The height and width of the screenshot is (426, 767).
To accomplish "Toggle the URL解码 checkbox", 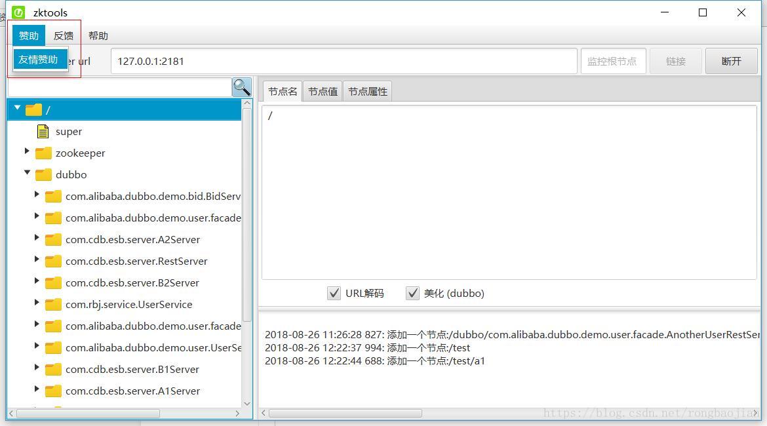I will click(x=334, y=293).
